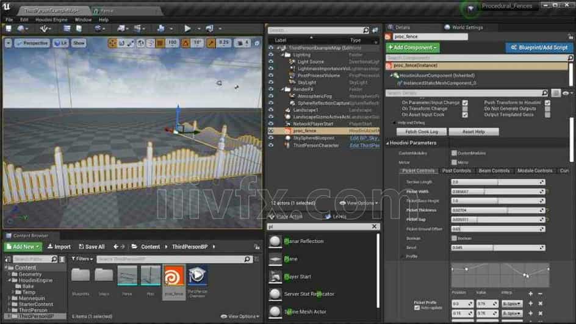Start Play in editor
Screen dimensions: 576x324
(x=187, y=28)
